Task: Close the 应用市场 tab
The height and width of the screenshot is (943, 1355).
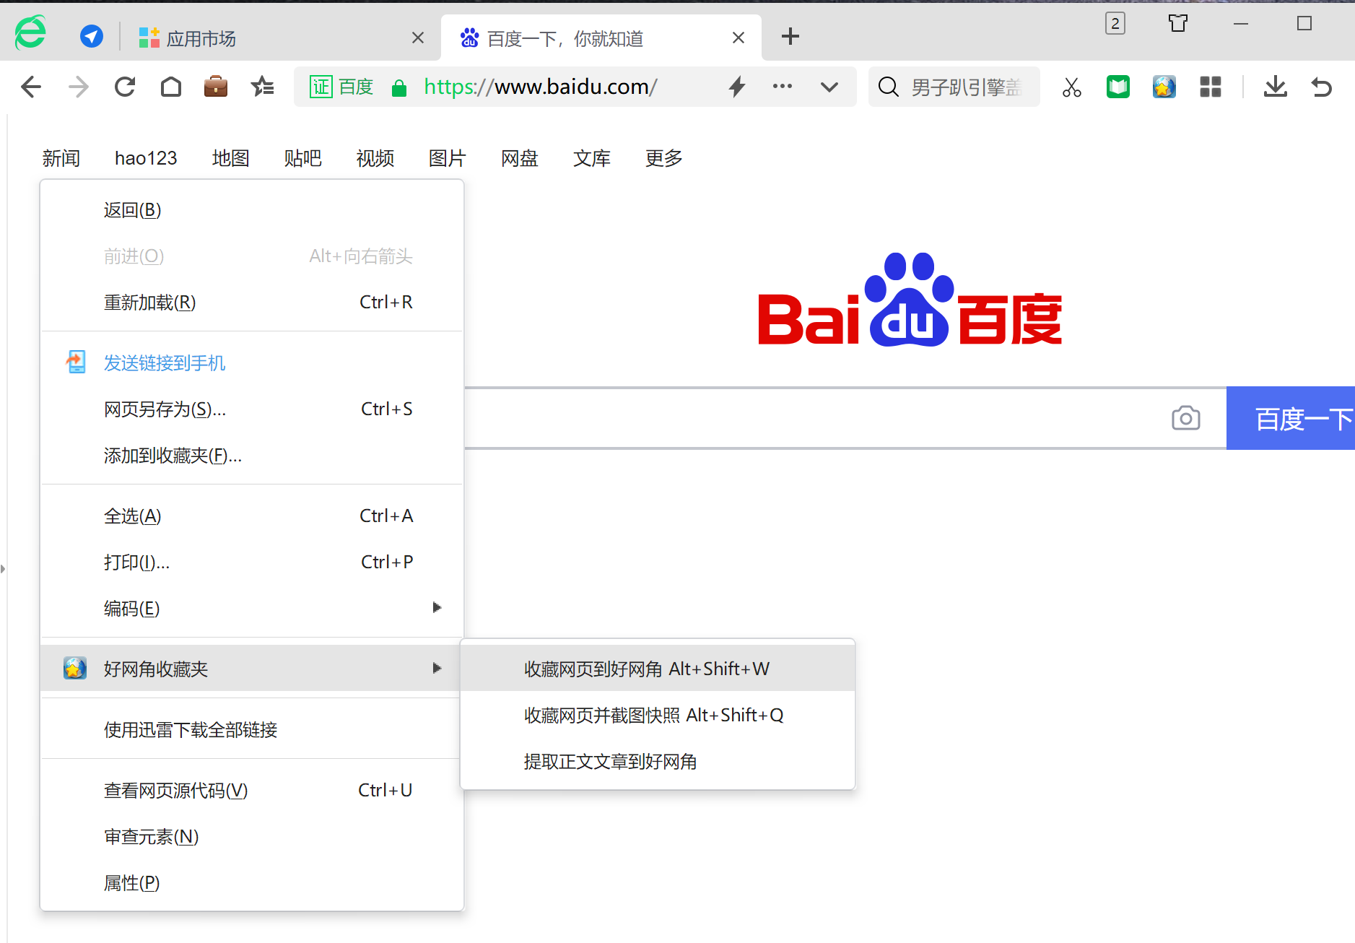Action: 418,38
